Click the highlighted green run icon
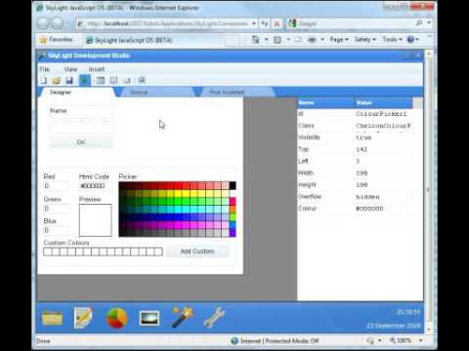The image size is (469, 351). pos(85,80)
